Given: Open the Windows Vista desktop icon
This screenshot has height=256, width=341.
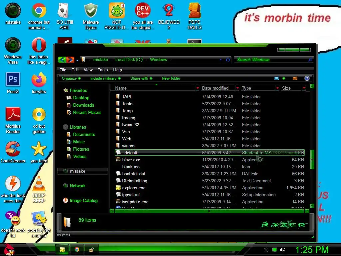Looking at the screenshot, I should pos(13,51).
